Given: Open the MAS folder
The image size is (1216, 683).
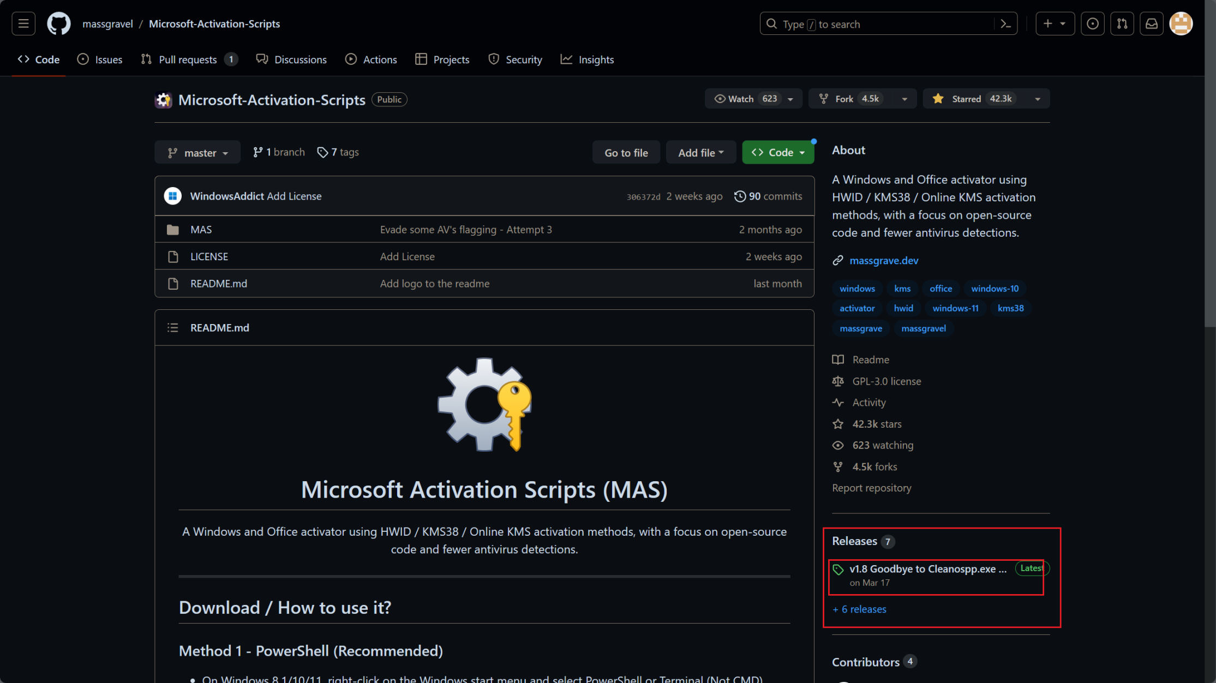Looking at the screenshot, I should 201,230.
